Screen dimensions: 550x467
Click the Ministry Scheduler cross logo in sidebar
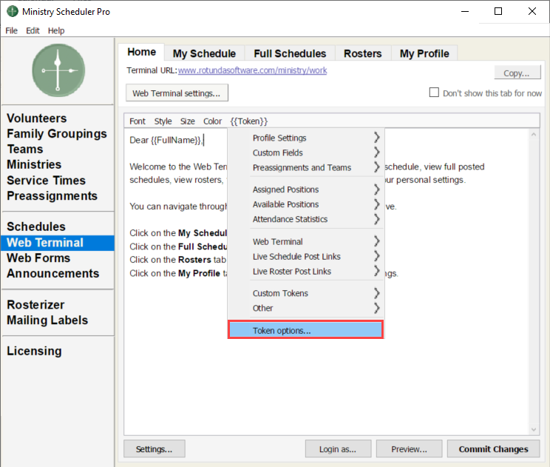click(x=58, y=70)
